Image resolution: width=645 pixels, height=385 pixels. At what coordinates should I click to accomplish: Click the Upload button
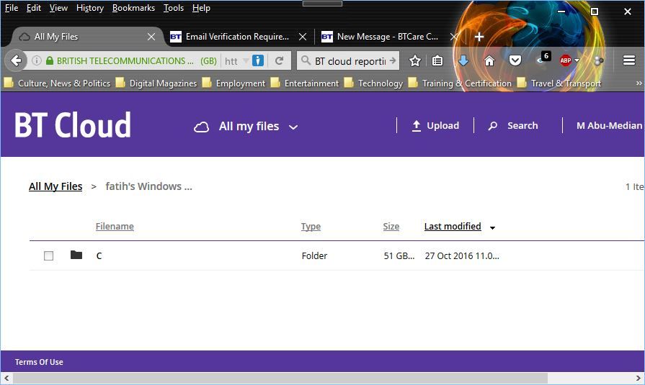(435, 126)
